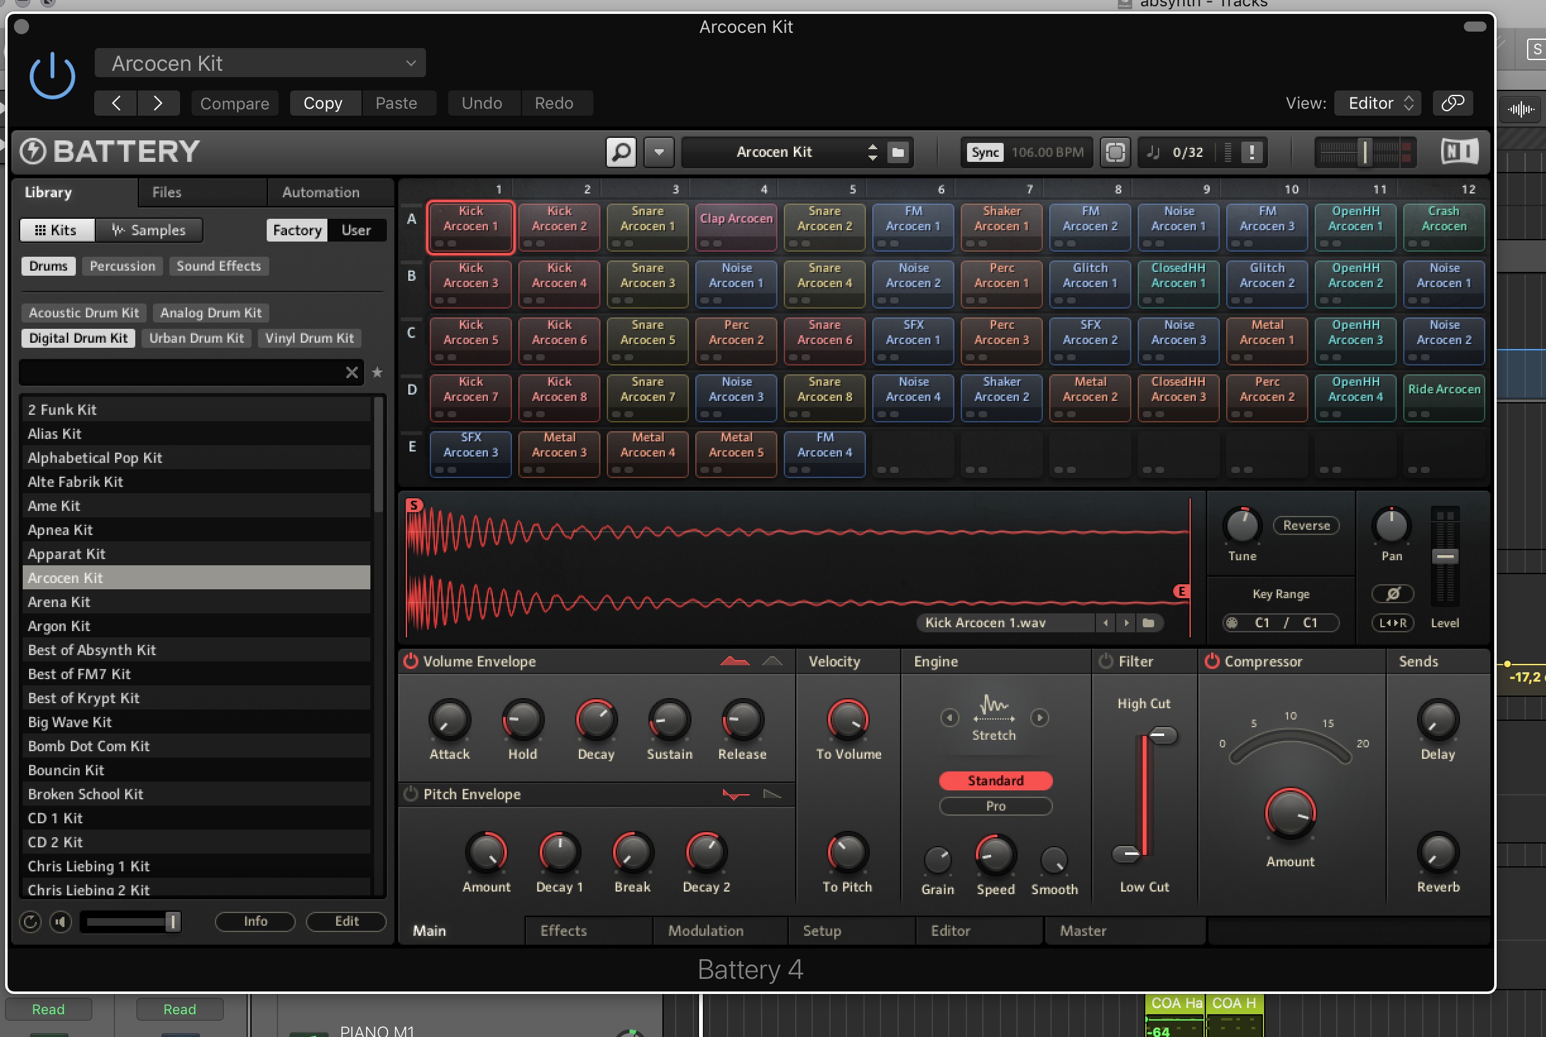Enable the Filter power switch

[1106, 661]
